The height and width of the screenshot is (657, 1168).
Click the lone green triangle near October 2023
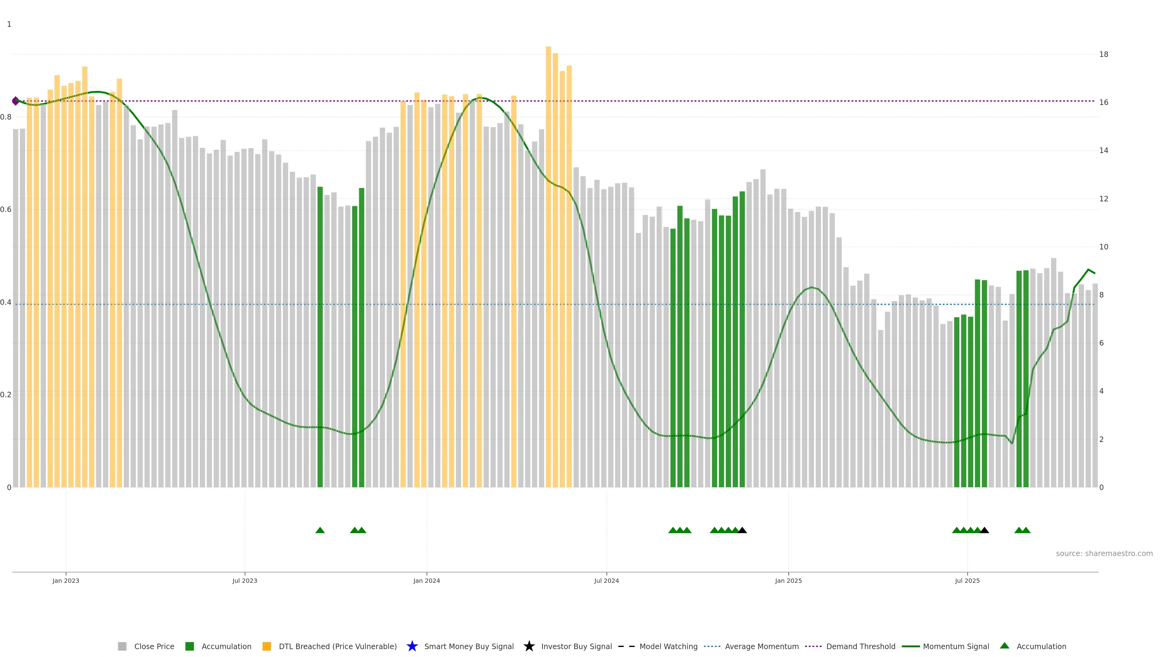pos(320,530)
